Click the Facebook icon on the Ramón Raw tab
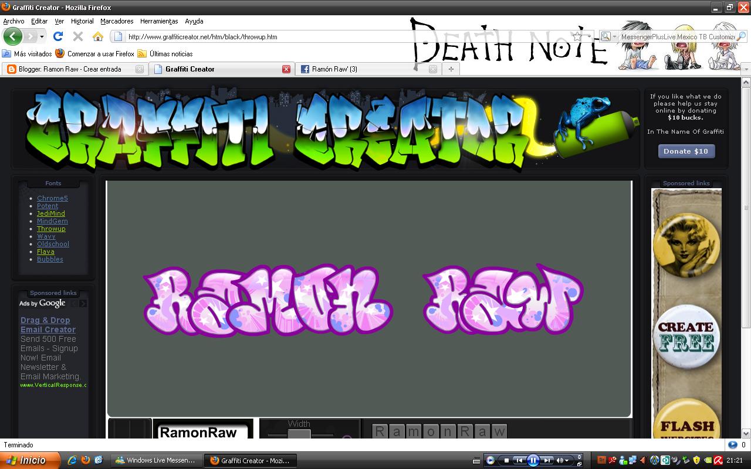The width and height of the screenshot is (751, 469). coord(305,69)
